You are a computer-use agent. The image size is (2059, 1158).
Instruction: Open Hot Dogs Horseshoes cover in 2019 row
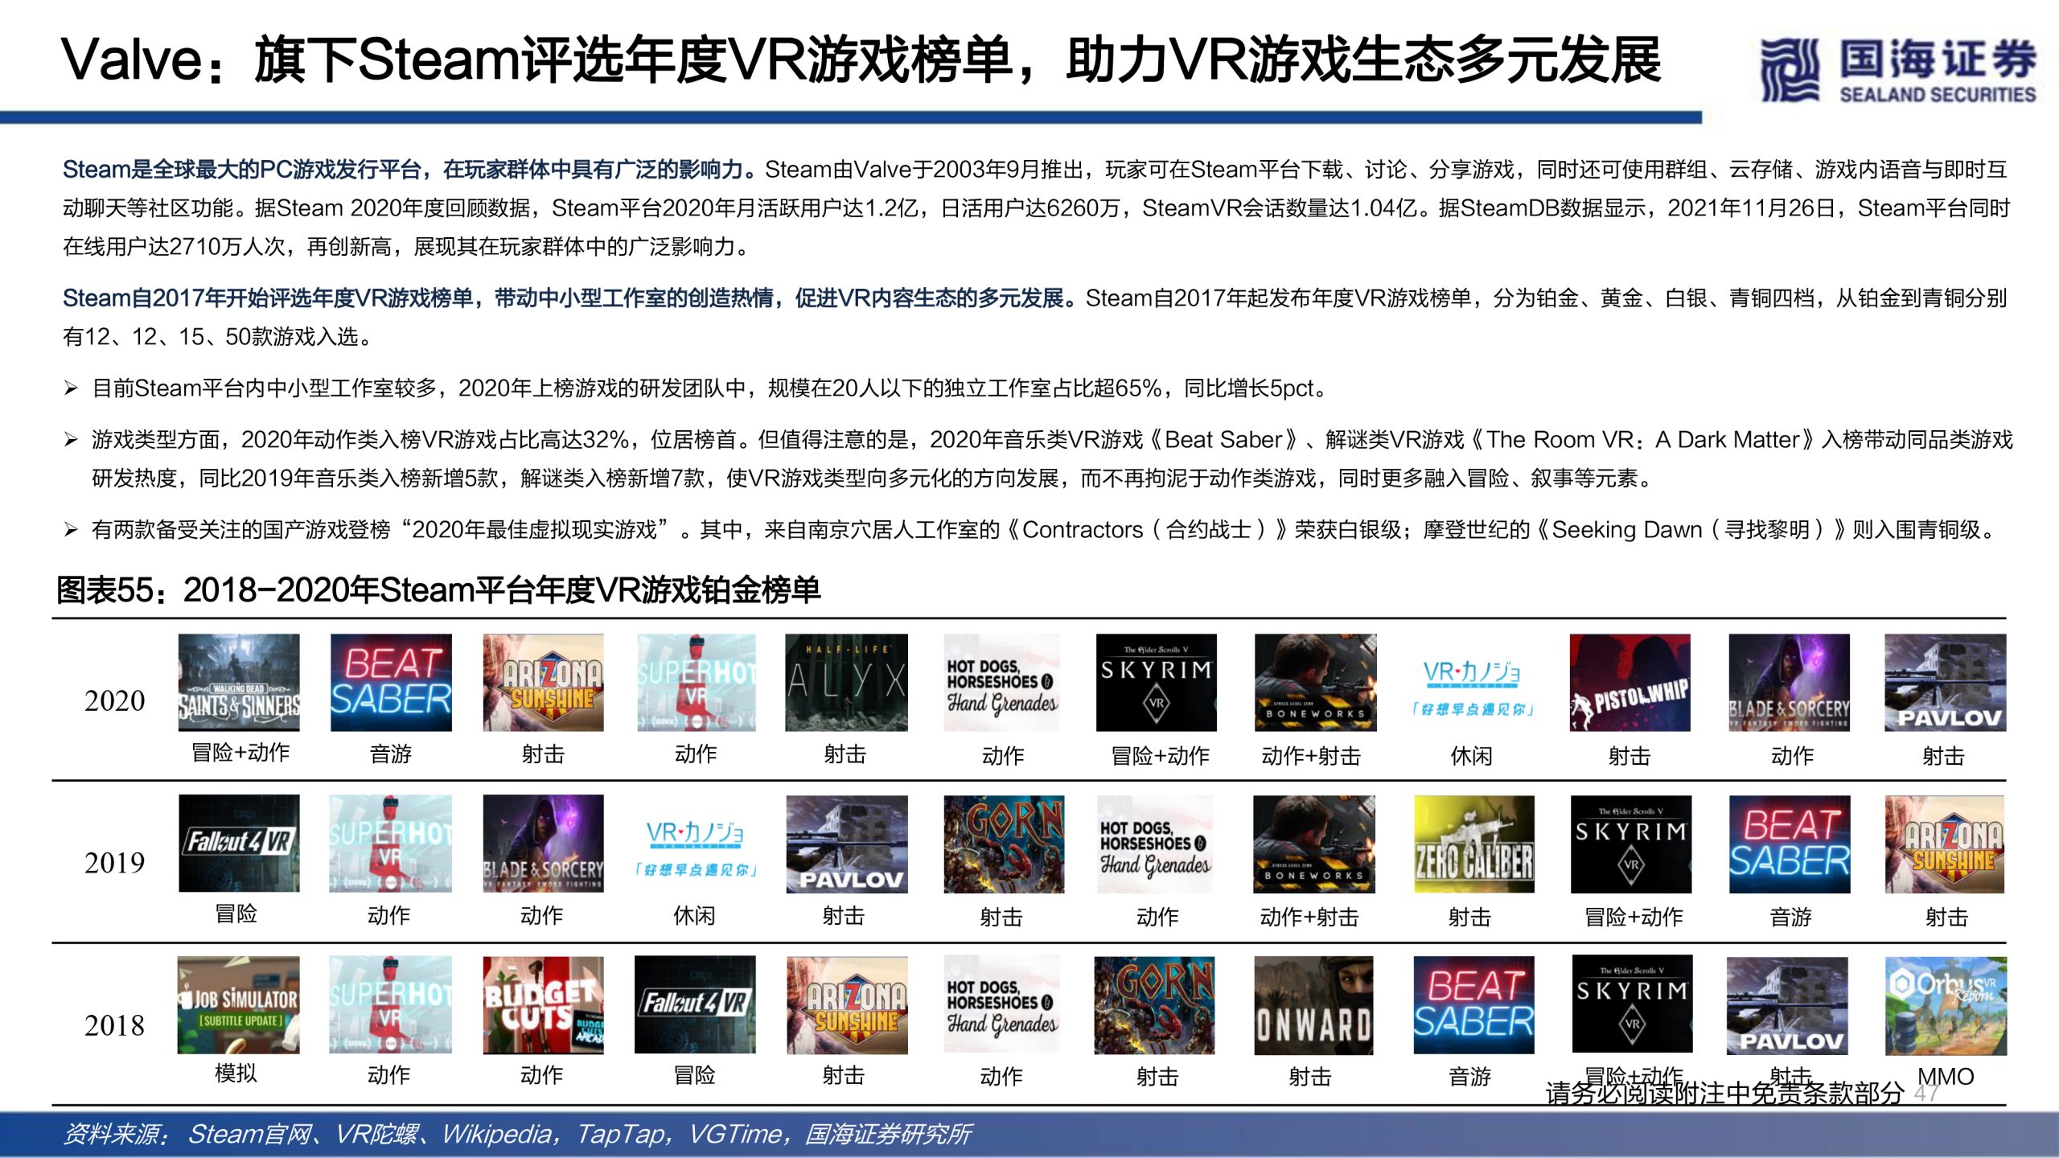(1155, 844)
